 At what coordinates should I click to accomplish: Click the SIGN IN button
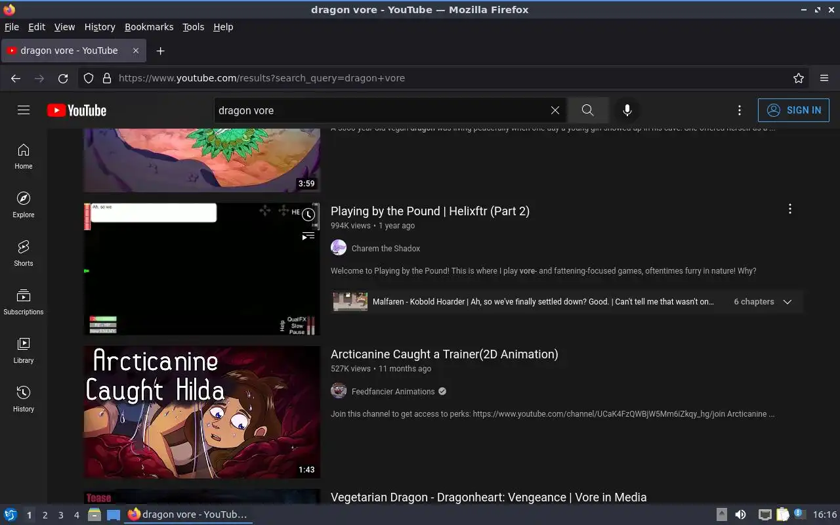pos(793,110)
